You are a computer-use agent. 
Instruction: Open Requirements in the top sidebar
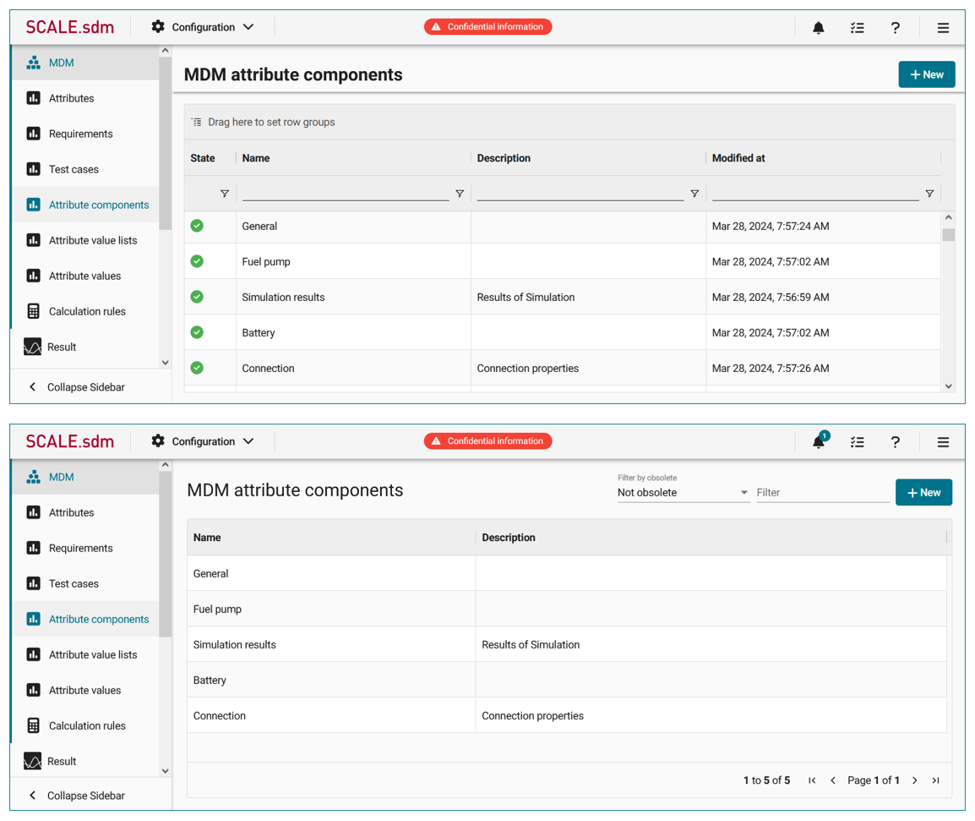[85, 134]
